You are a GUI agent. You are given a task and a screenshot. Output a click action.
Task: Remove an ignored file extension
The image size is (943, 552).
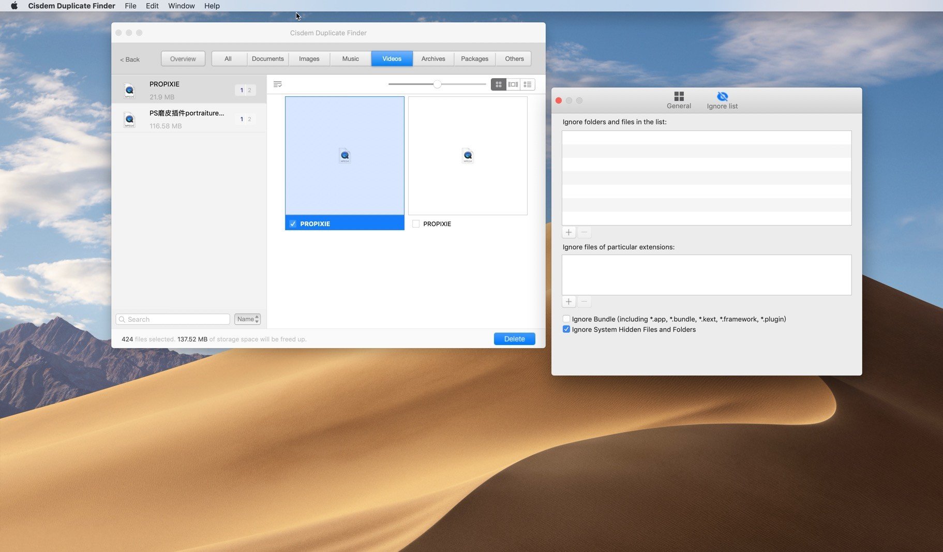(584, 302)
